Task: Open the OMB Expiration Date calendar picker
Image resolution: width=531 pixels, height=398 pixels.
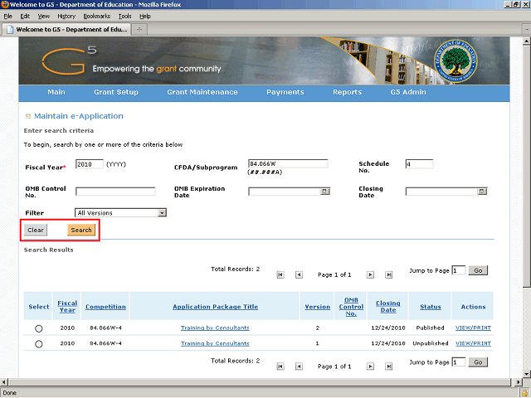Action: coord(324,192)
